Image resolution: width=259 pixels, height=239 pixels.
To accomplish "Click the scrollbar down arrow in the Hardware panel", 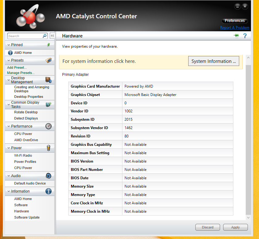I will pos(248,218).
